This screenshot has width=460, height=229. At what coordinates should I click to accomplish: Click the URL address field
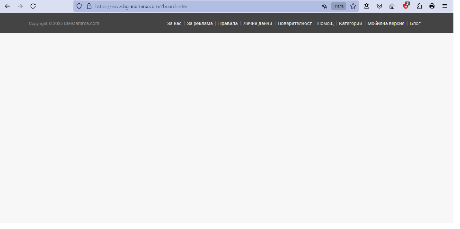tap(199, 6)
